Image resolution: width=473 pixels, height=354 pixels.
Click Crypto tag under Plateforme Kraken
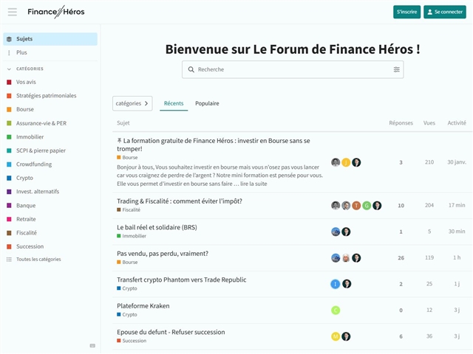127,315
